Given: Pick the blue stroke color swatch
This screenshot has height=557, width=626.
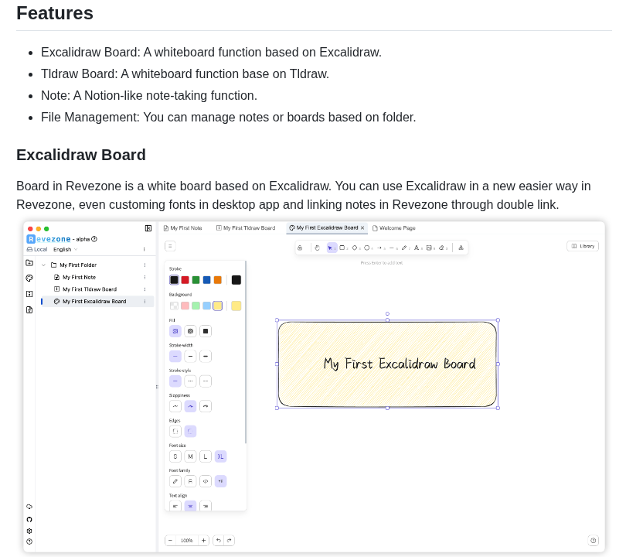Looking at the screenshot, I should click(207, 280).
